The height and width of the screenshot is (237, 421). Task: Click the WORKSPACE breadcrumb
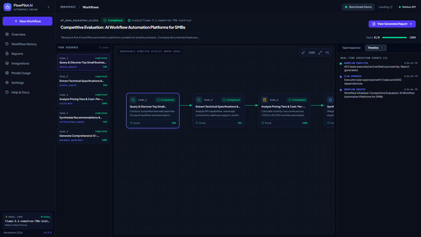68,7
